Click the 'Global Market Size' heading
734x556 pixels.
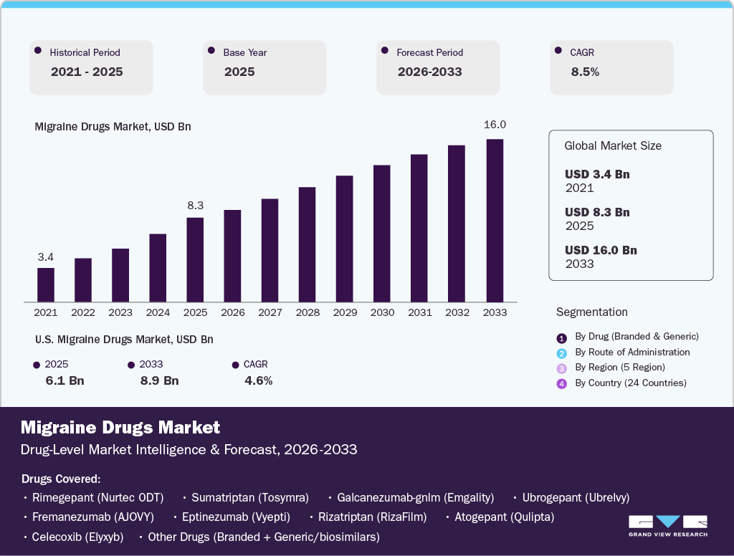click(x=613, y=145)
